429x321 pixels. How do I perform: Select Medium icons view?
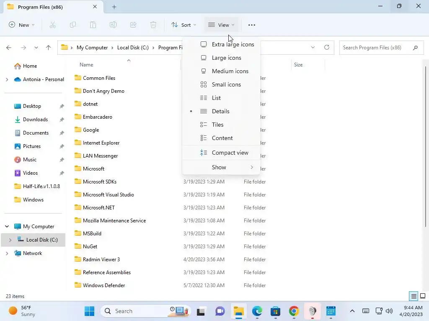click(221, 71)
